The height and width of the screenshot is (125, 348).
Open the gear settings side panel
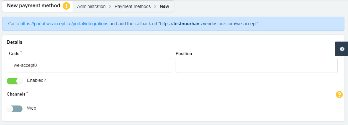point(342,49)
